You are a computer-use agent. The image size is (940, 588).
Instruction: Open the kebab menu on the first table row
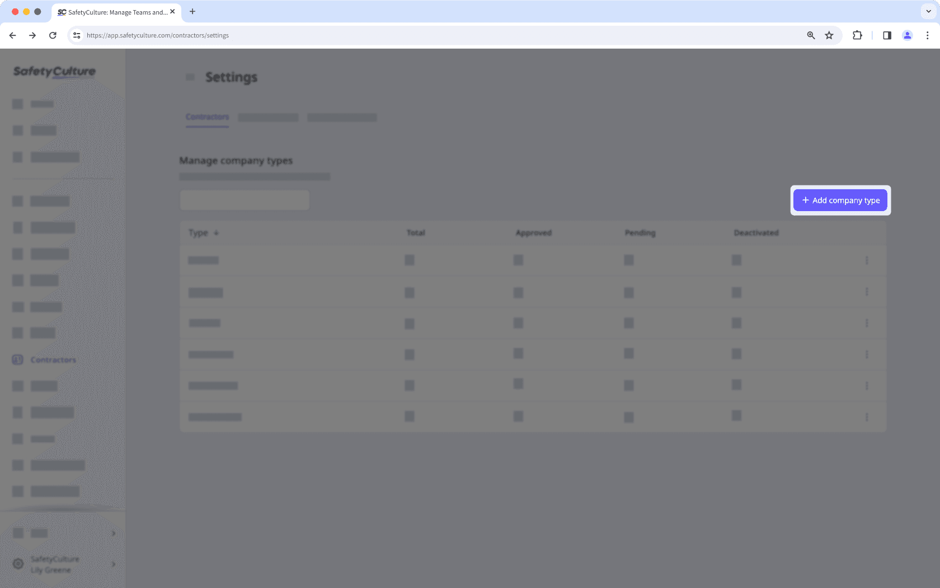[x=867, y=260]
